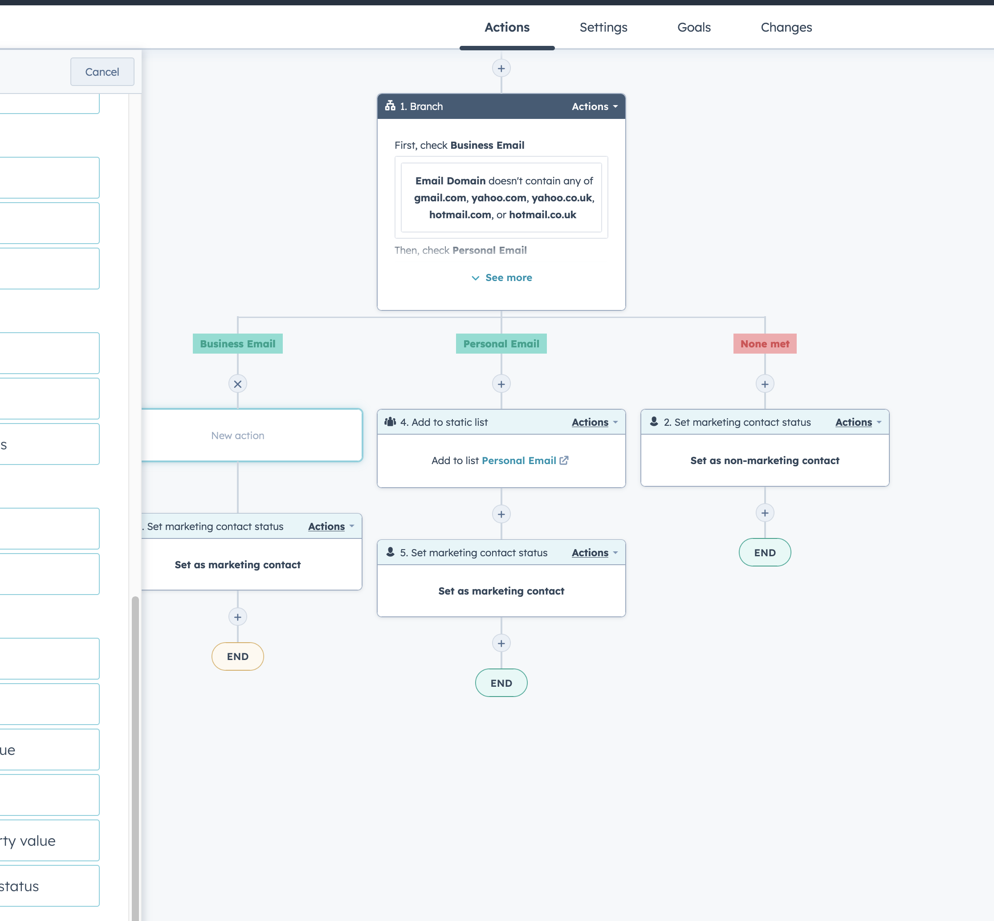This screenshot has height=921, width=994.
Task: Click the Cancel button in the side panel
Action: [102, 72]
